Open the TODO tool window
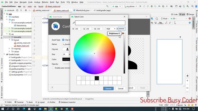The width and height of the screenshot is (198, 111). (8, 102)
